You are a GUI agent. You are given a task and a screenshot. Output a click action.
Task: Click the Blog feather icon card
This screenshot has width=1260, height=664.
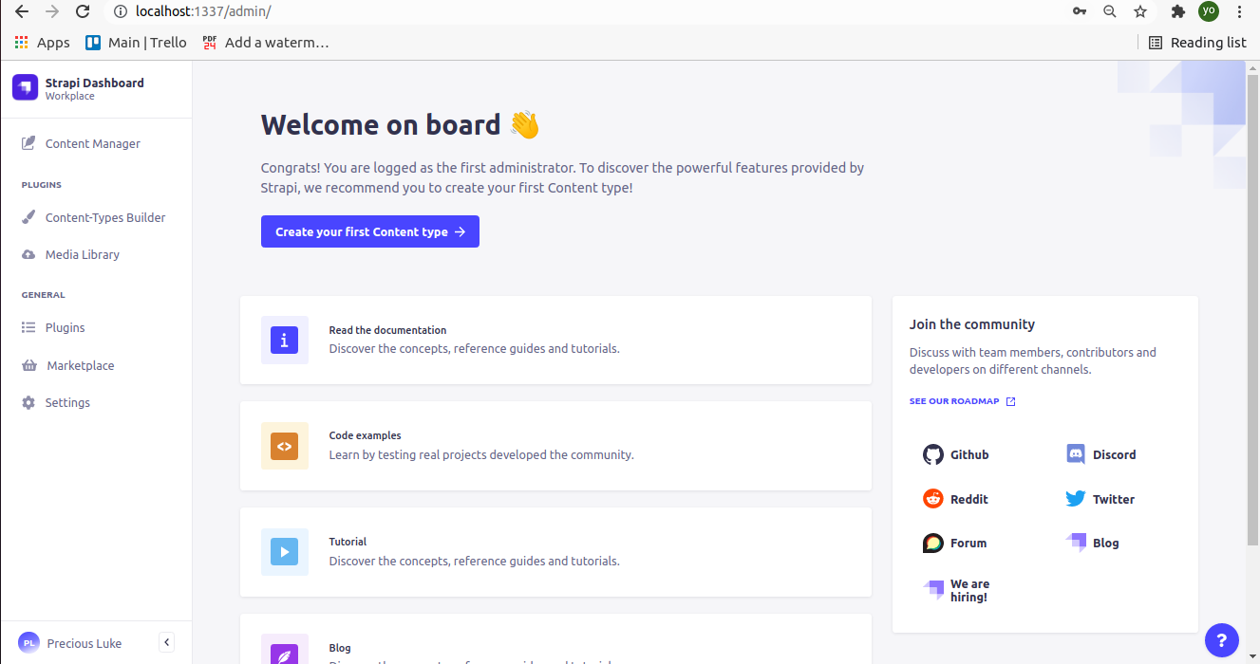click(x=285, y=649)
